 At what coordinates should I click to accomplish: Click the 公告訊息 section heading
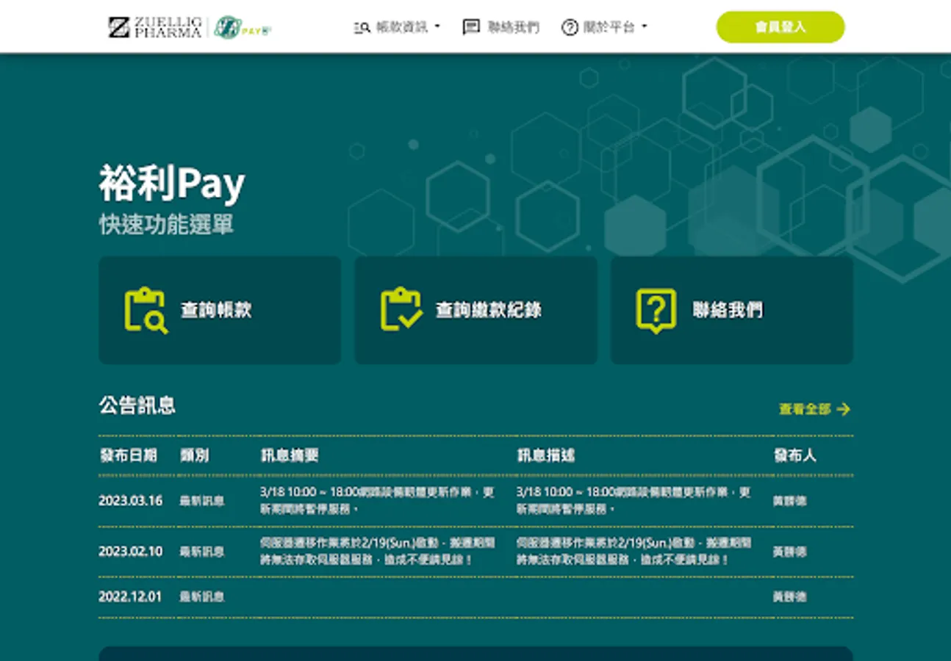tap(137, 405)
